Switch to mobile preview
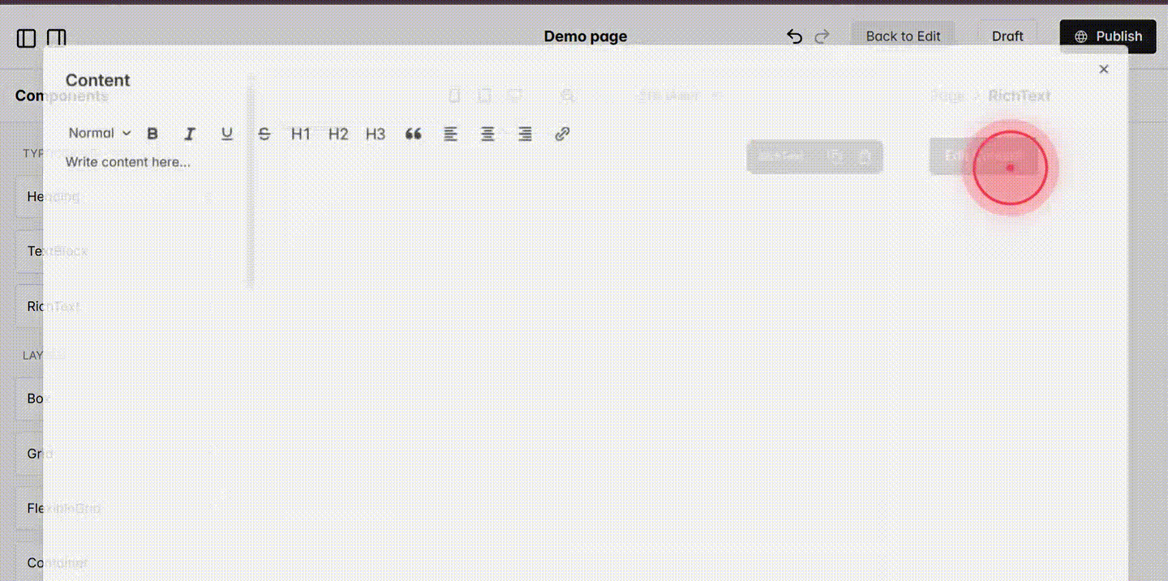Viewport: 1168px width, 581px height. (x=454, y=95)
